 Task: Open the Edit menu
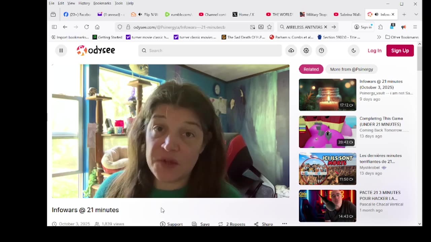(x=61, y=3)
